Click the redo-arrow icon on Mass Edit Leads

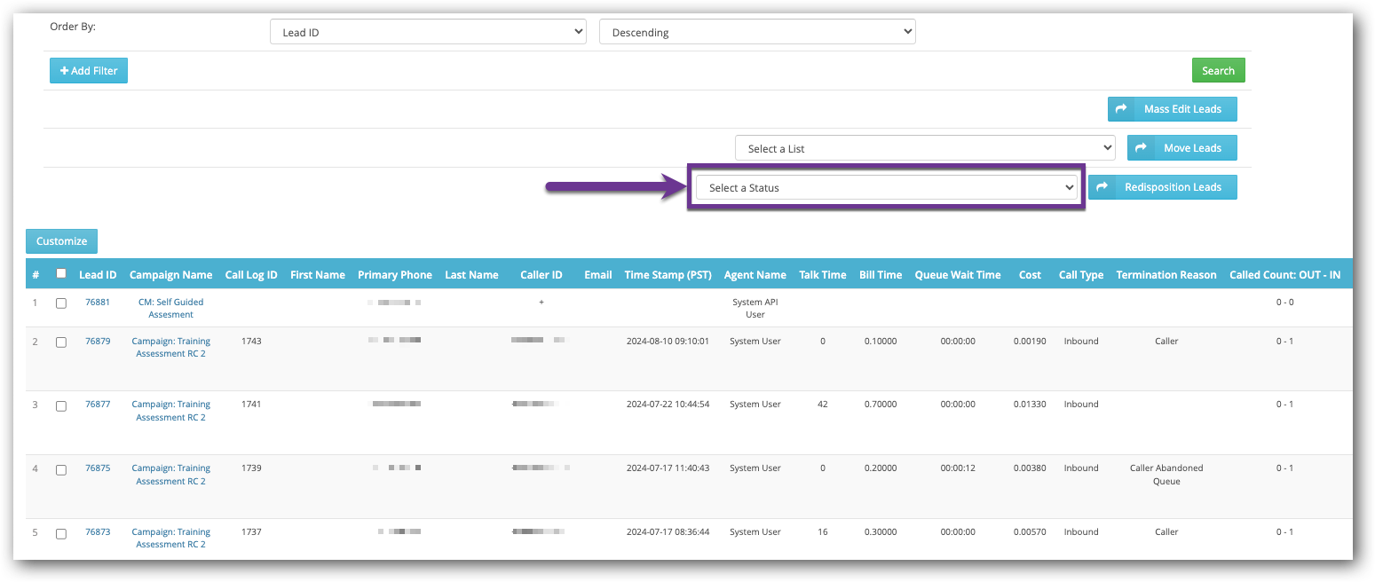(x=1123, y=108)
